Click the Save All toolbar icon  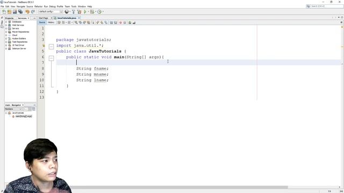(x=20, y=12)
